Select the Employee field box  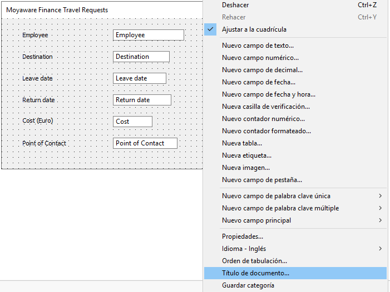point(149,35)
